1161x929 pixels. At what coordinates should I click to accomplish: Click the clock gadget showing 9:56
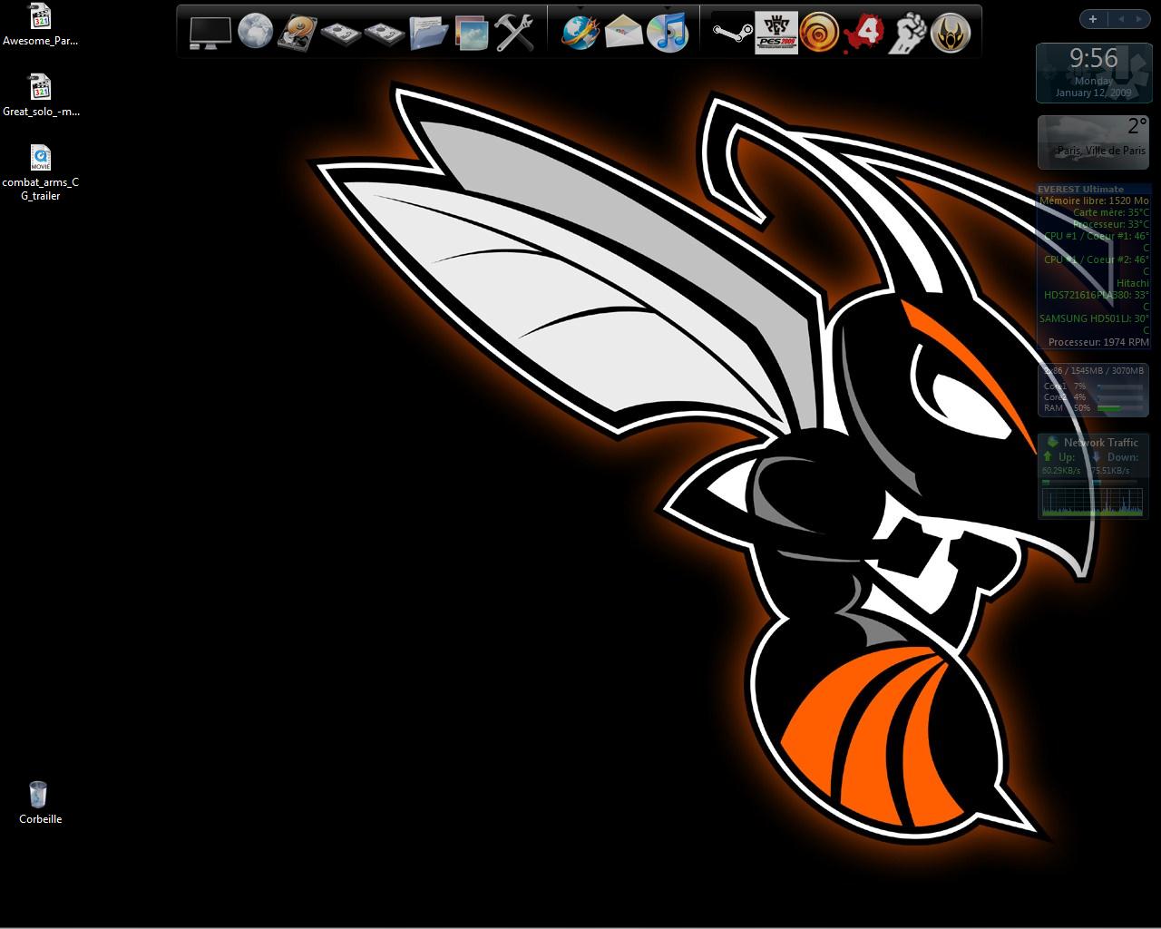[x=1093, y=73]
